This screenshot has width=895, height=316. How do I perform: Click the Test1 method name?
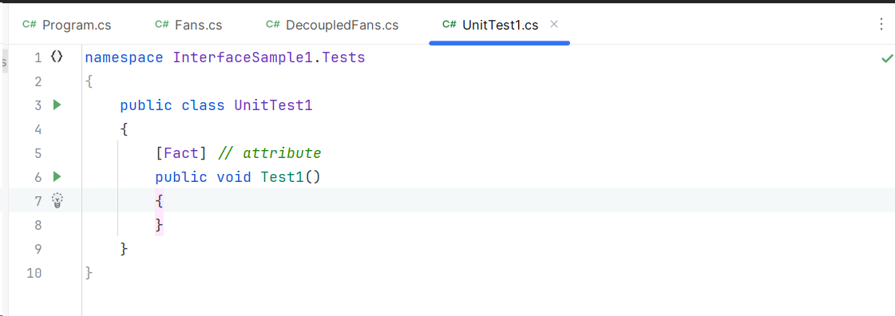coord(282,177)
